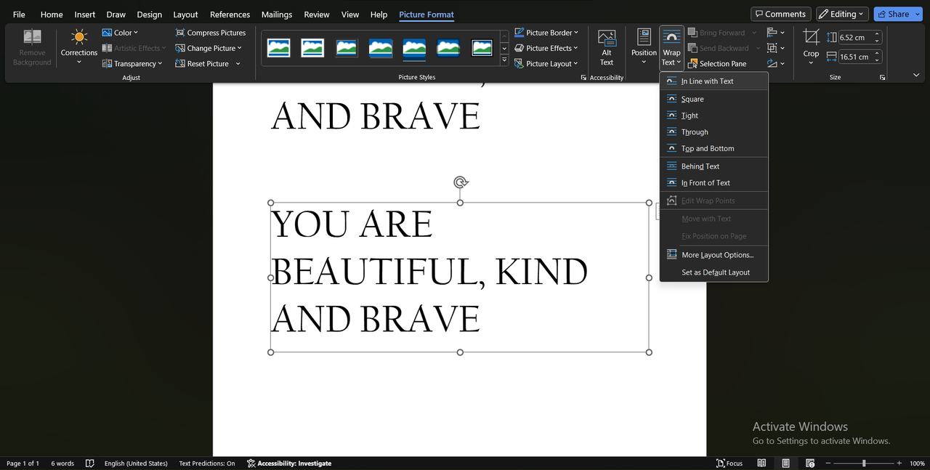
Task: Switch to the Layout tab
Action: 185,15
